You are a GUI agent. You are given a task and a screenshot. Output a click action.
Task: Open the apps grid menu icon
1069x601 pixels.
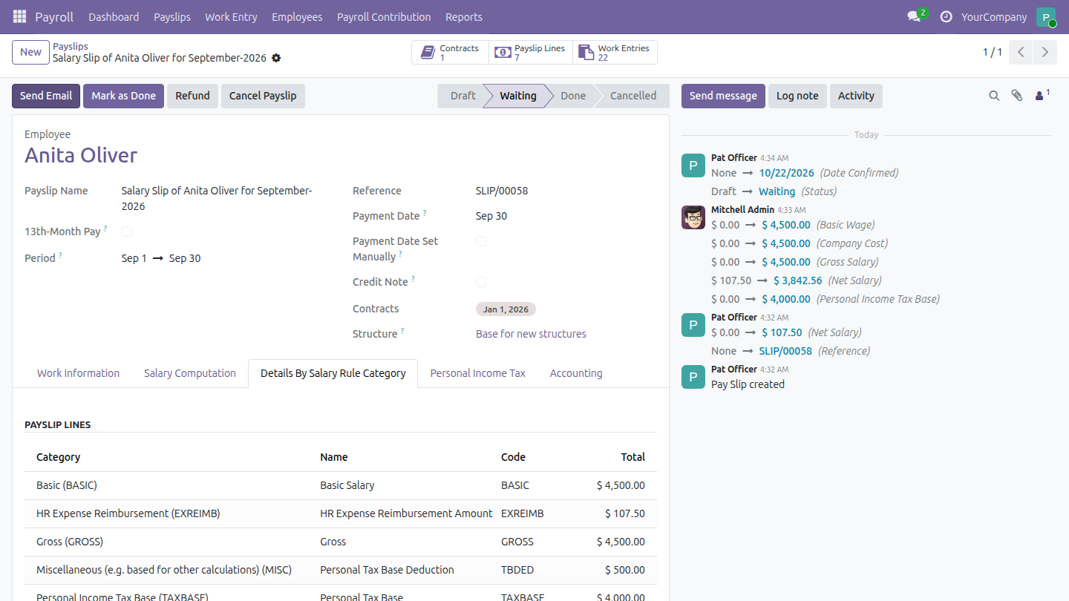point(19,16)
